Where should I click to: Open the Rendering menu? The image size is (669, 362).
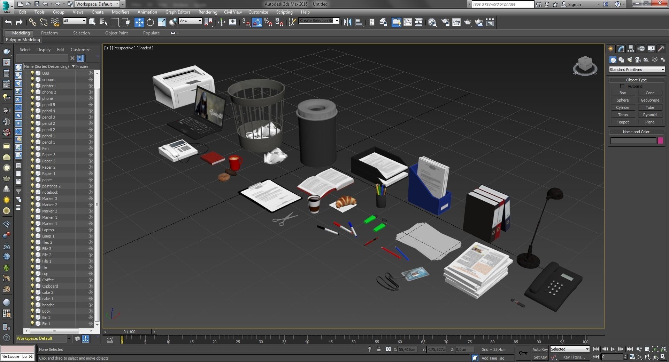coord(208,12)
